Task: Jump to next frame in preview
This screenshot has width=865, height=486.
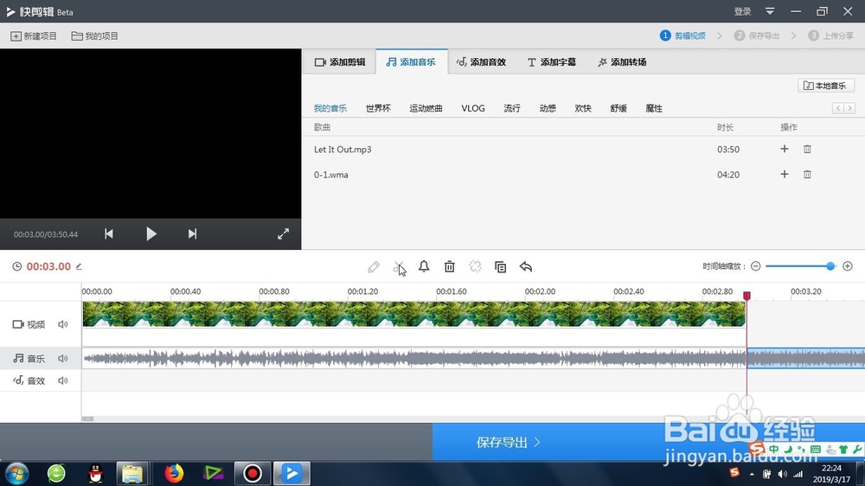Action: tap(192, 233)
